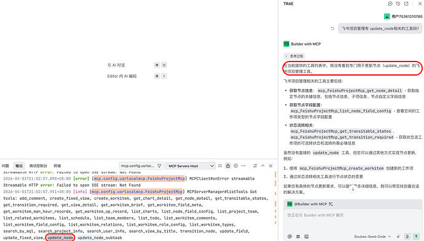Click the output panel scrollbar
Viewport: 424px width, 241px height.
click(x=275, y=205)
